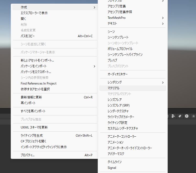Click 最新情報に更新 to refresh assets
Screen dimensions: 196x173
31,97
